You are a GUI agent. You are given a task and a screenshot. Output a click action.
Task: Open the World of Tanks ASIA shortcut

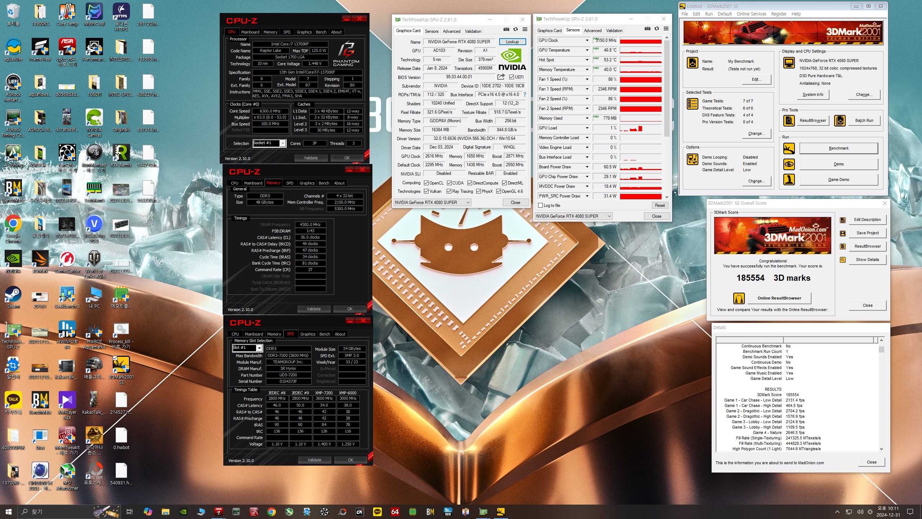94,265
